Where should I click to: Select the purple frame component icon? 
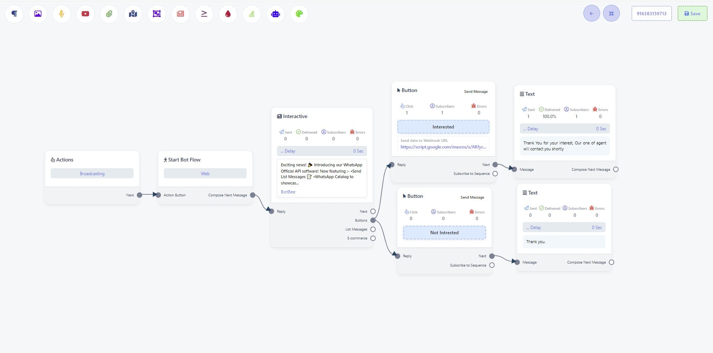(157, 14)
